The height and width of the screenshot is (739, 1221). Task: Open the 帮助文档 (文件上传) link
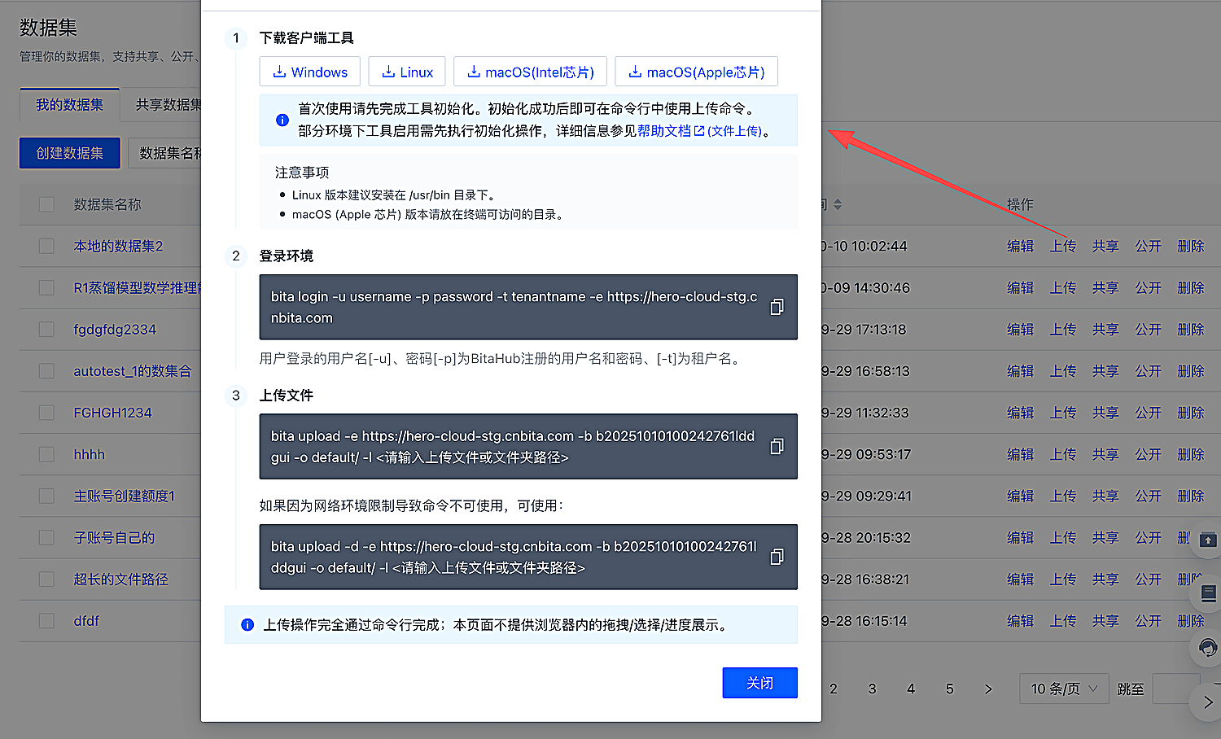(699, 130)
